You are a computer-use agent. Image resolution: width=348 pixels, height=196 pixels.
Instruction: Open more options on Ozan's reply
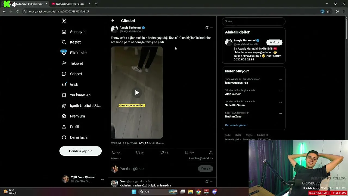tap(212, 182)
